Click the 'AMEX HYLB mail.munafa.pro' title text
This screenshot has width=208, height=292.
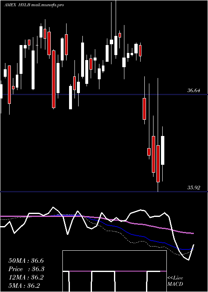point(34,5)
